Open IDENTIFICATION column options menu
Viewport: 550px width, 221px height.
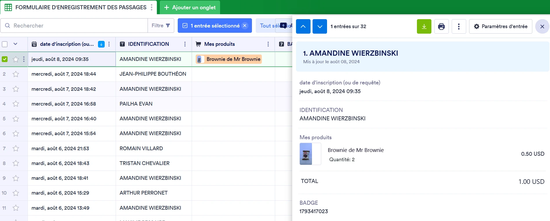[185, 44]
